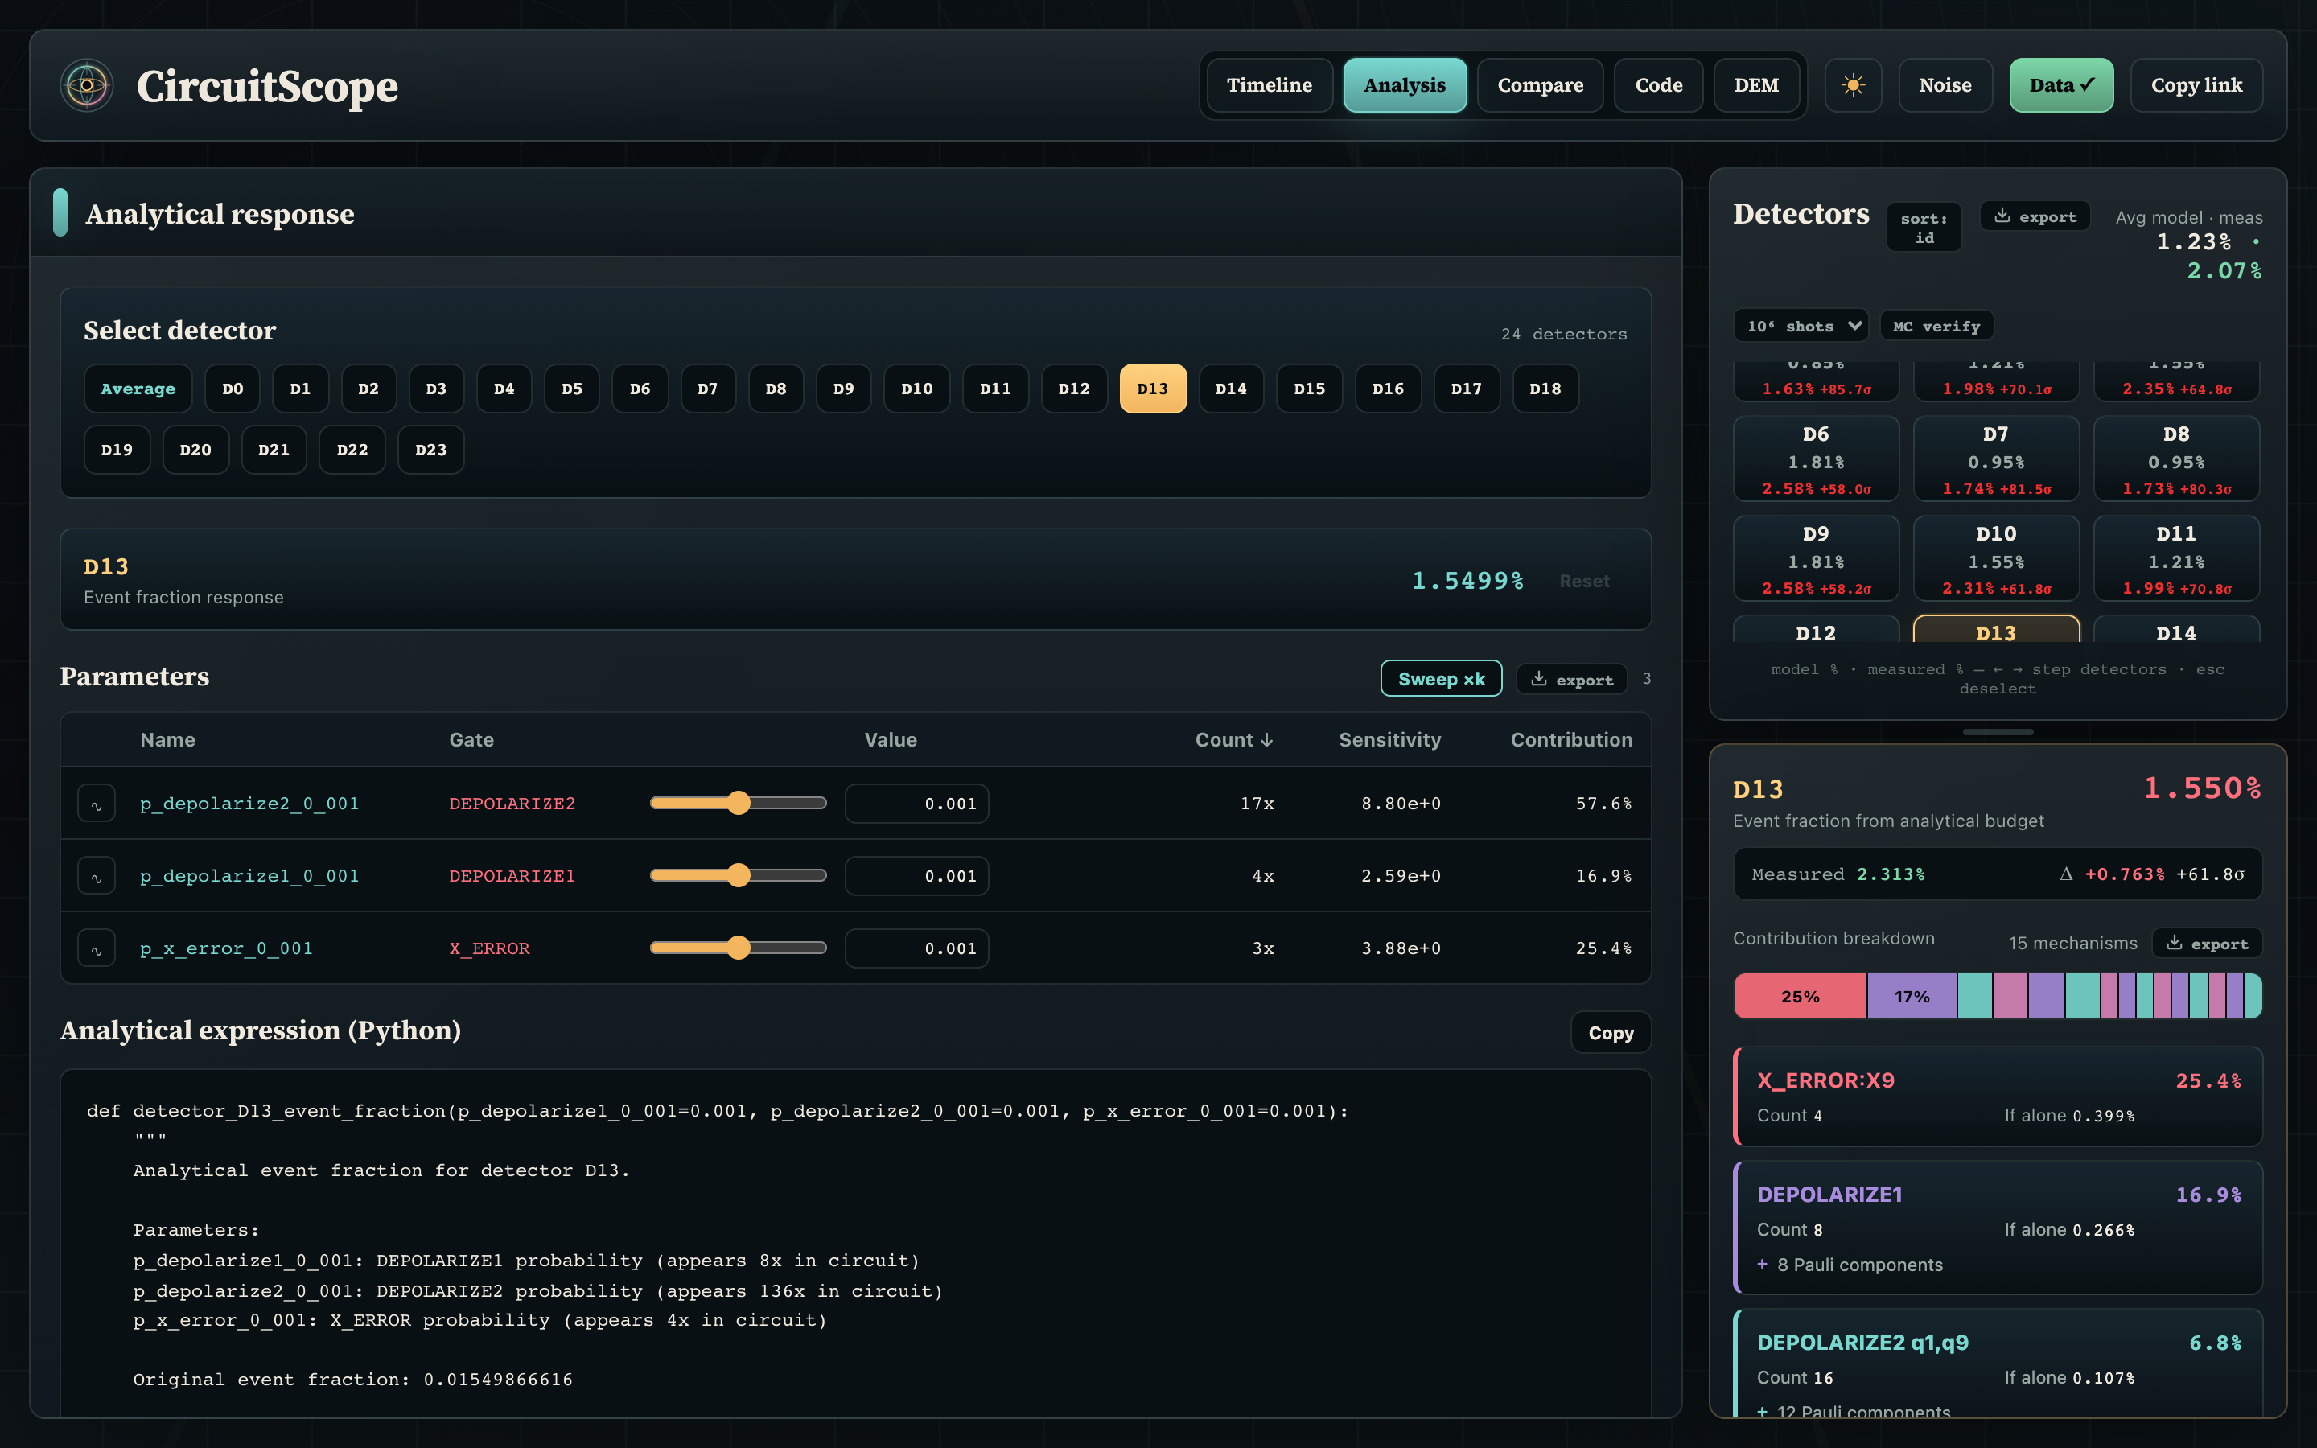
Task: Click the Sweep ×k button
Action: tap(1441, 679)
